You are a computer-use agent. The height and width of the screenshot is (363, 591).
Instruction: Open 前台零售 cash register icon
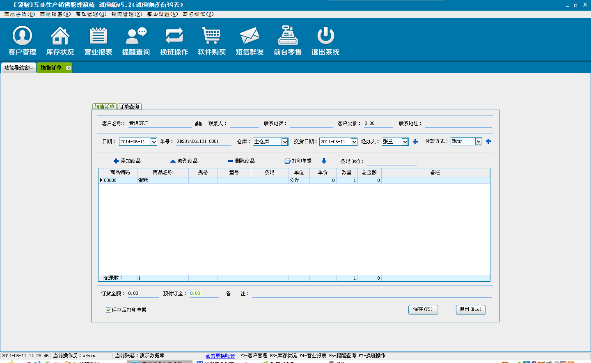click(x=288, y=36)
